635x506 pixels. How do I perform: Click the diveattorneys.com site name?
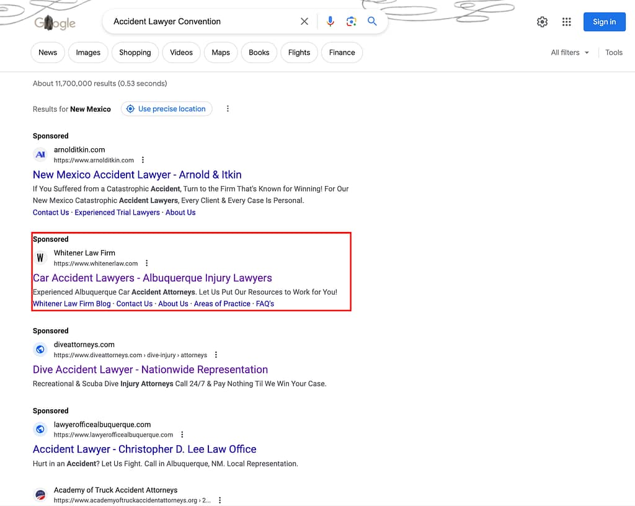tap(84, 345)
